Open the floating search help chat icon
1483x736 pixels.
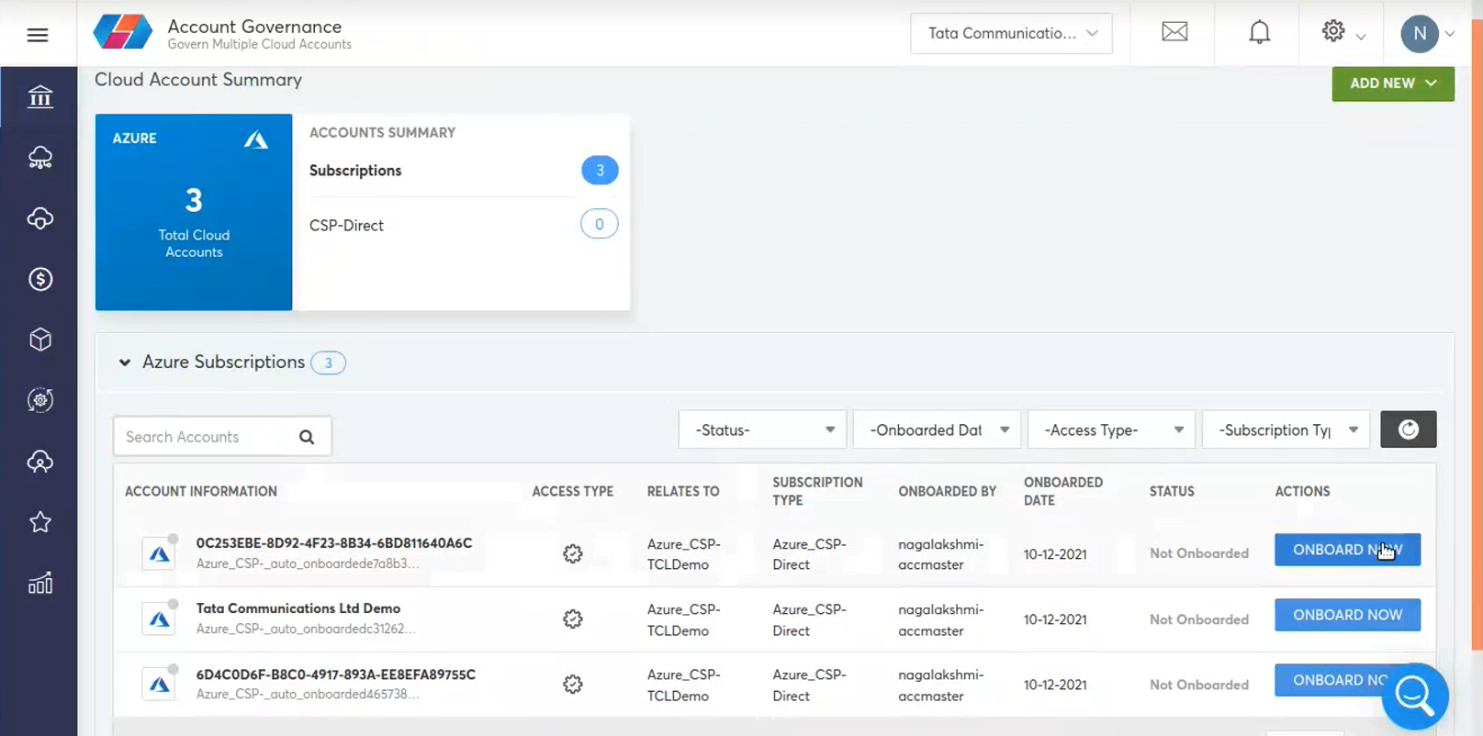(x=1415, y=697)
